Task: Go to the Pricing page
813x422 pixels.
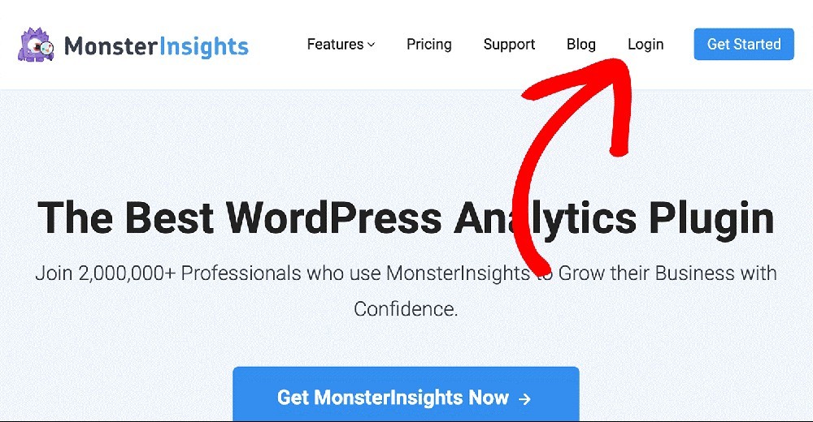Action: pyautogui.click(x=428, y=45)
